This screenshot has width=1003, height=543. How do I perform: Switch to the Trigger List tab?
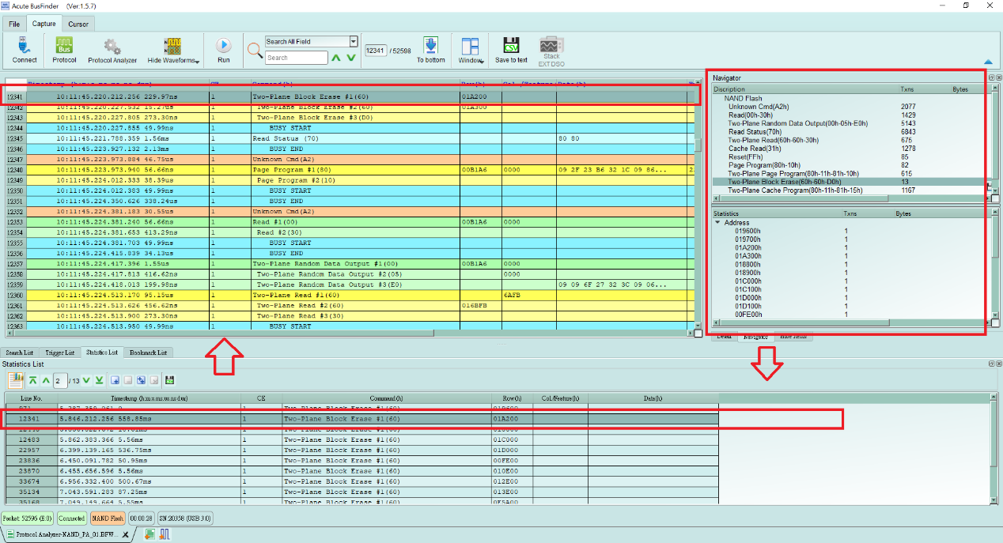[x=60, y=353]
